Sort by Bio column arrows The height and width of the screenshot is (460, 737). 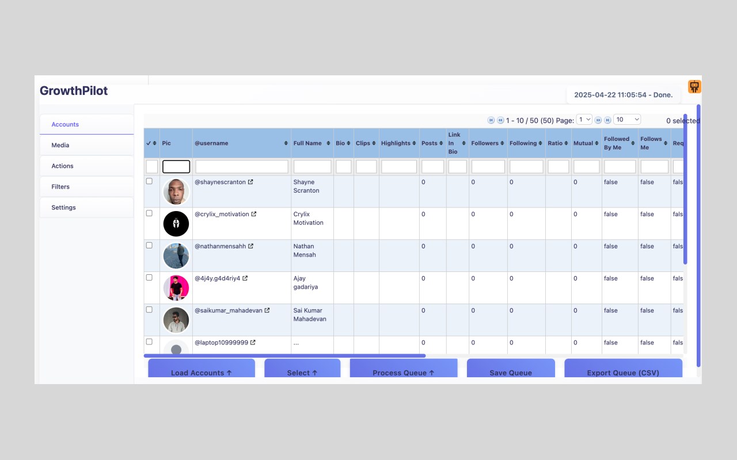pos(349,143)
